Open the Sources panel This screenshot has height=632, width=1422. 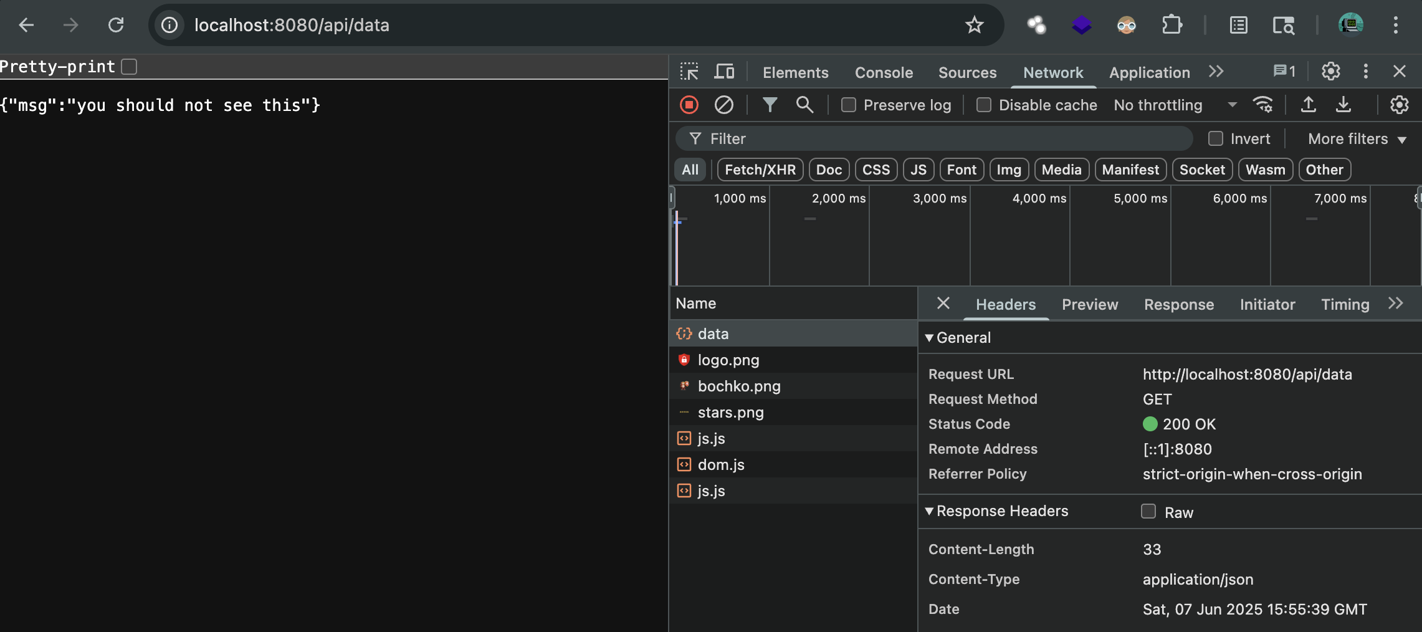click(967, 72)
